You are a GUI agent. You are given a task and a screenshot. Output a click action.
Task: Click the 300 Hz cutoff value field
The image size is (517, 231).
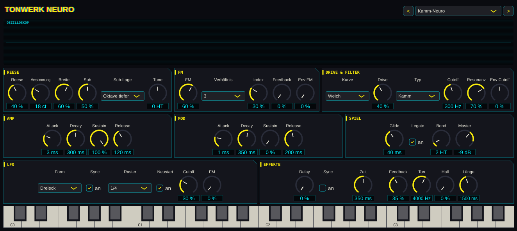tap(453, 106)
